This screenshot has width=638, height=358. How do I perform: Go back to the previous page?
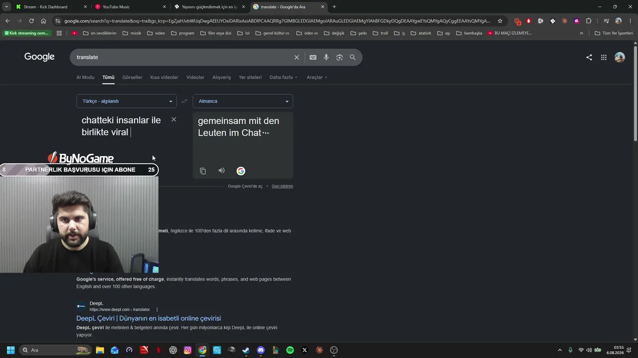click(7, 21)
